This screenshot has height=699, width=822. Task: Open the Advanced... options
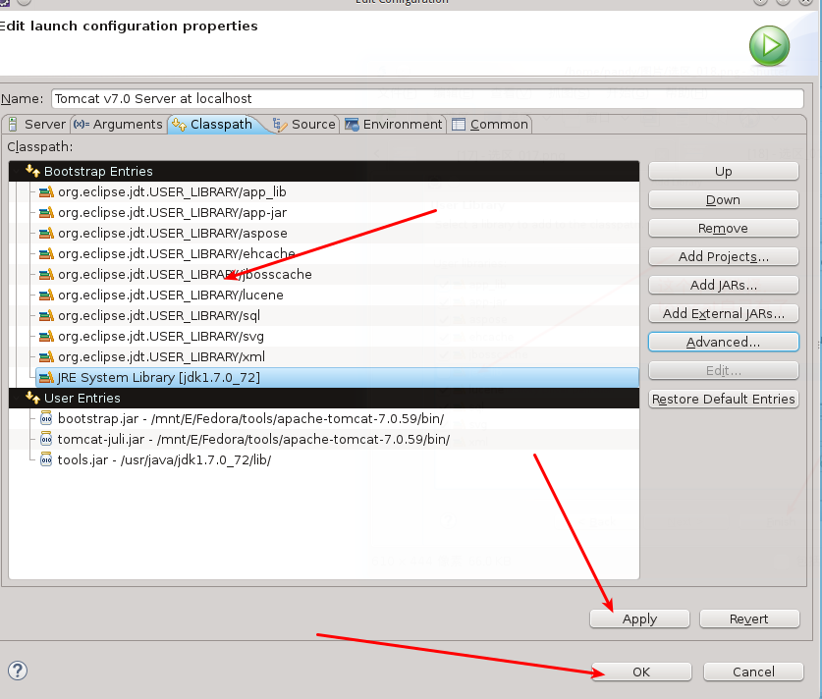pyautogui.click(x=724, y=343)
